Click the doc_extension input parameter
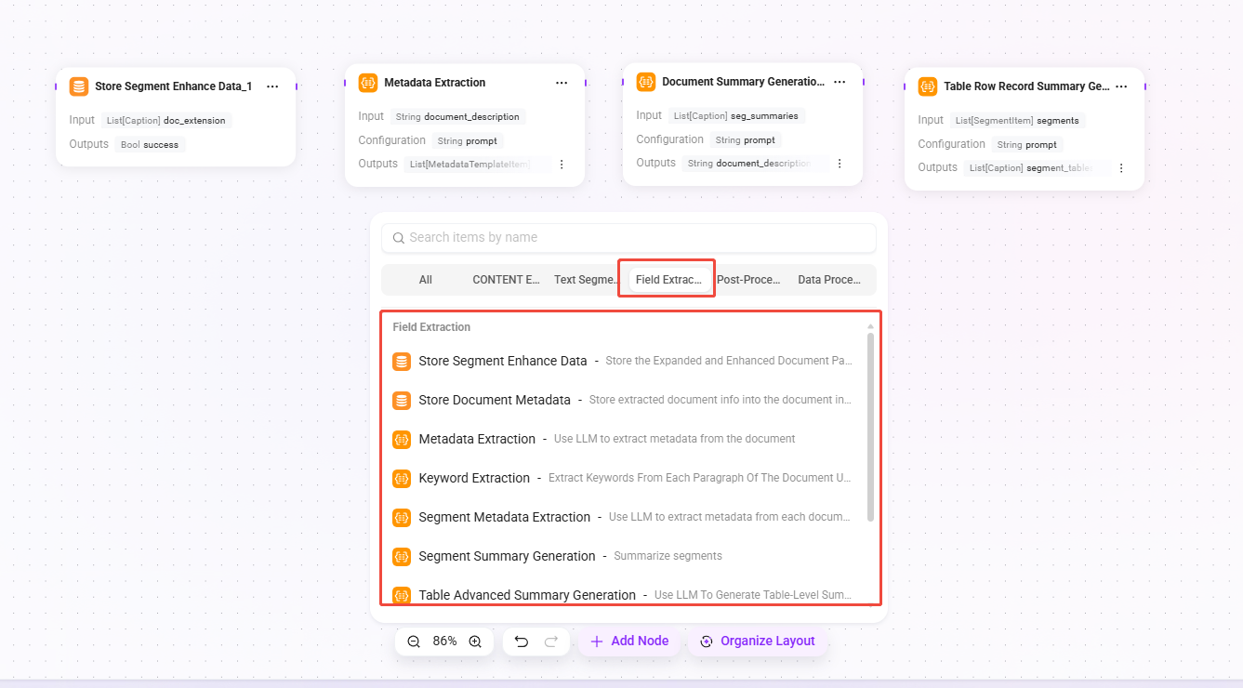The image size is (1243, 688). [166, 121]
